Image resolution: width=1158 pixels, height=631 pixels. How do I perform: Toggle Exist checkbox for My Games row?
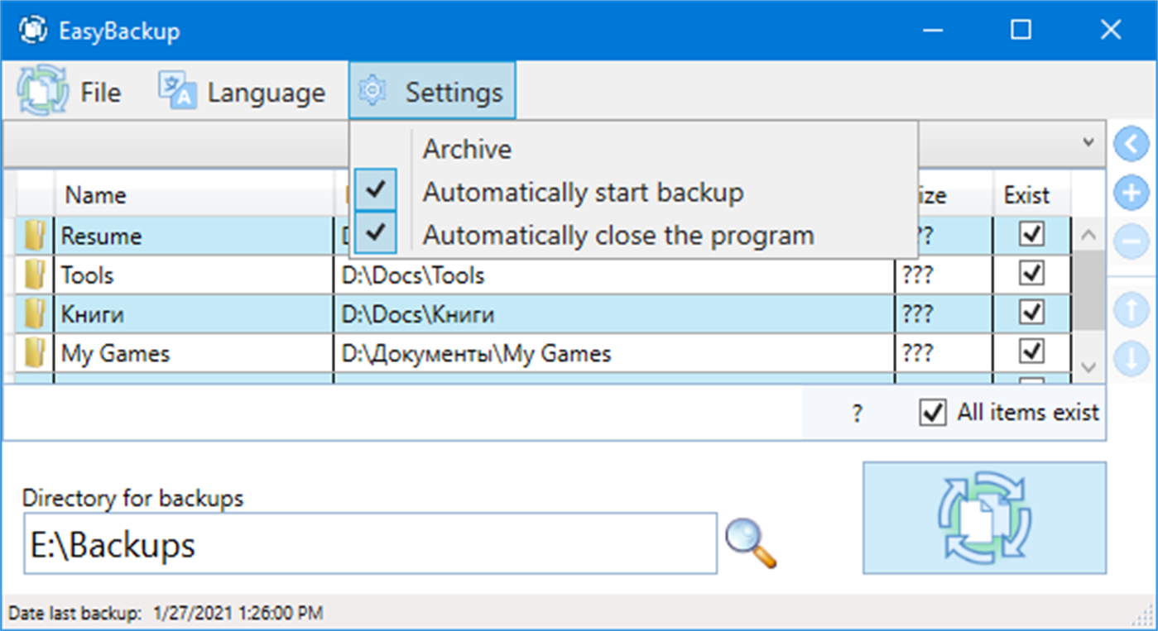point(1031,353)
